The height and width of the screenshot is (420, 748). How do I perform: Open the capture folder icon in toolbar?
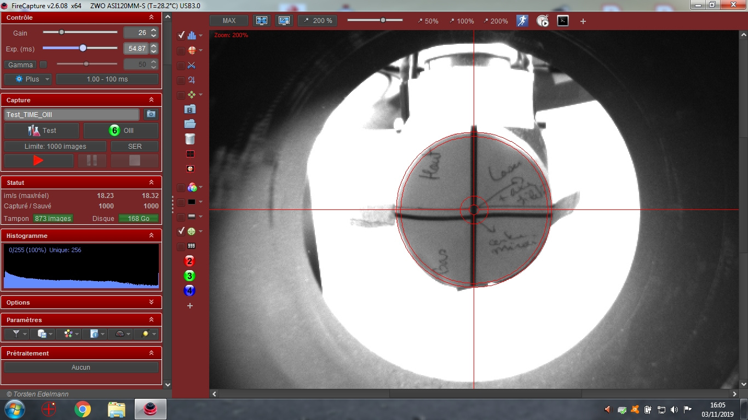coord(190,124)
